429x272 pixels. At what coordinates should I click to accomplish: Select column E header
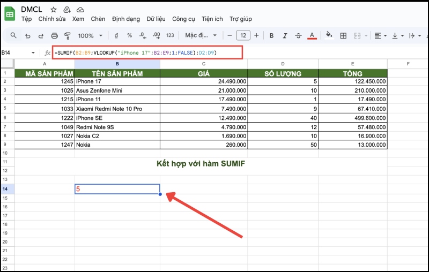coord(353,64)
